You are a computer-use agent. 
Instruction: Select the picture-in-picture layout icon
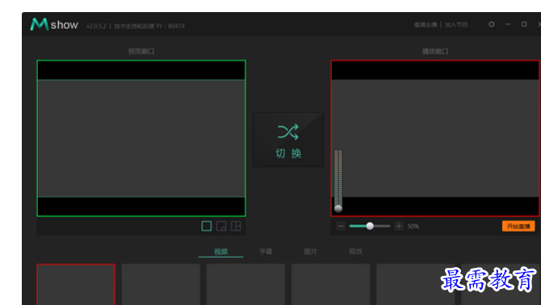point(221,226)
